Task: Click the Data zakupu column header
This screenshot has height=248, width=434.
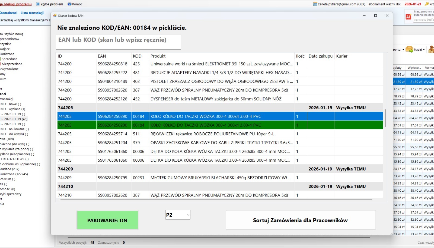Action: (x=320, y=56)
